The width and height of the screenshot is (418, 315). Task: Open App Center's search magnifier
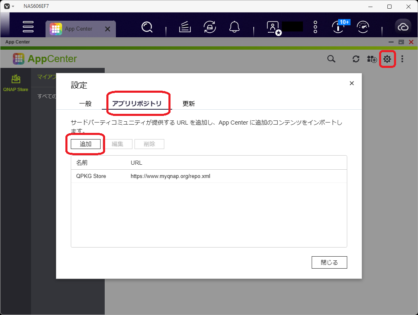(331, 59)
